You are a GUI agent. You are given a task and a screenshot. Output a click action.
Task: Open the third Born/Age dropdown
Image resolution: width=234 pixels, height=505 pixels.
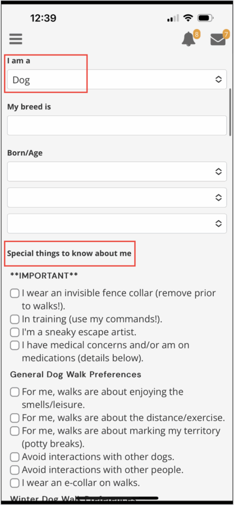(x=117, y=223)
